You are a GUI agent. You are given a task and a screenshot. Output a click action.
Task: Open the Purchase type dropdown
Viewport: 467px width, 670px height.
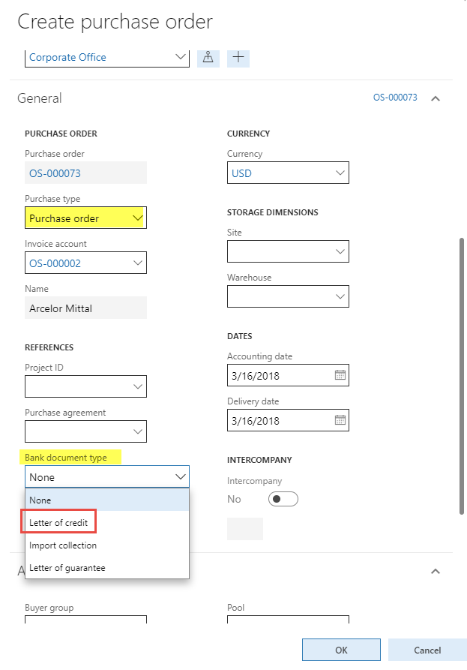pos(137,218)
